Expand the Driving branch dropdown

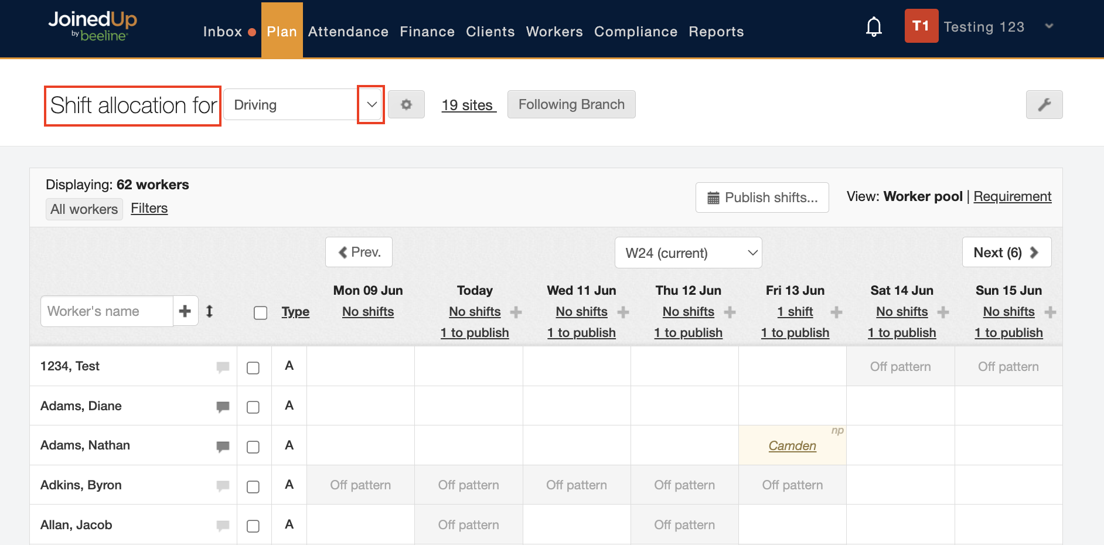point(371,105)
